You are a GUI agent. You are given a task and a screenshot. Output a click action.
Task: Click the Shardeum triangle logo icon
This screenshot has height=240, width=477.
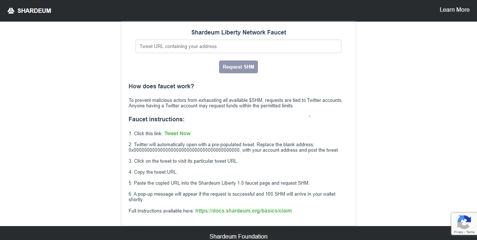click(11, 11)
